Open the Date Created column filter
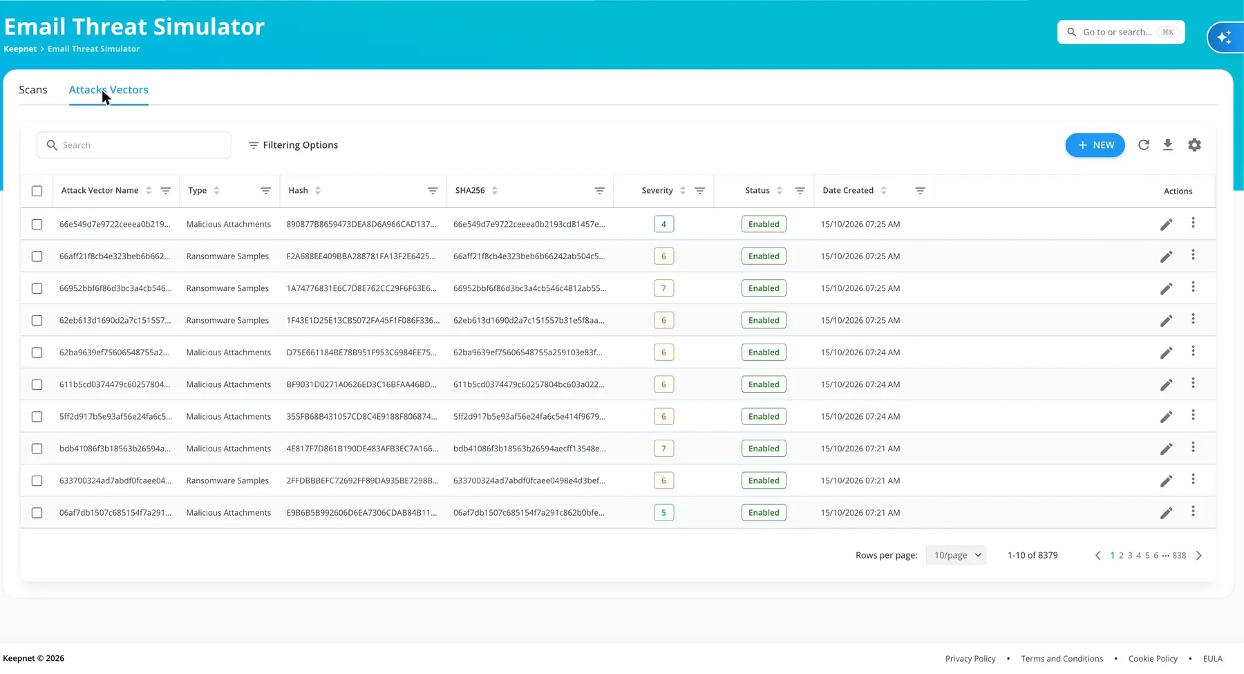1244x674 pixels. [x=920, y=191]
